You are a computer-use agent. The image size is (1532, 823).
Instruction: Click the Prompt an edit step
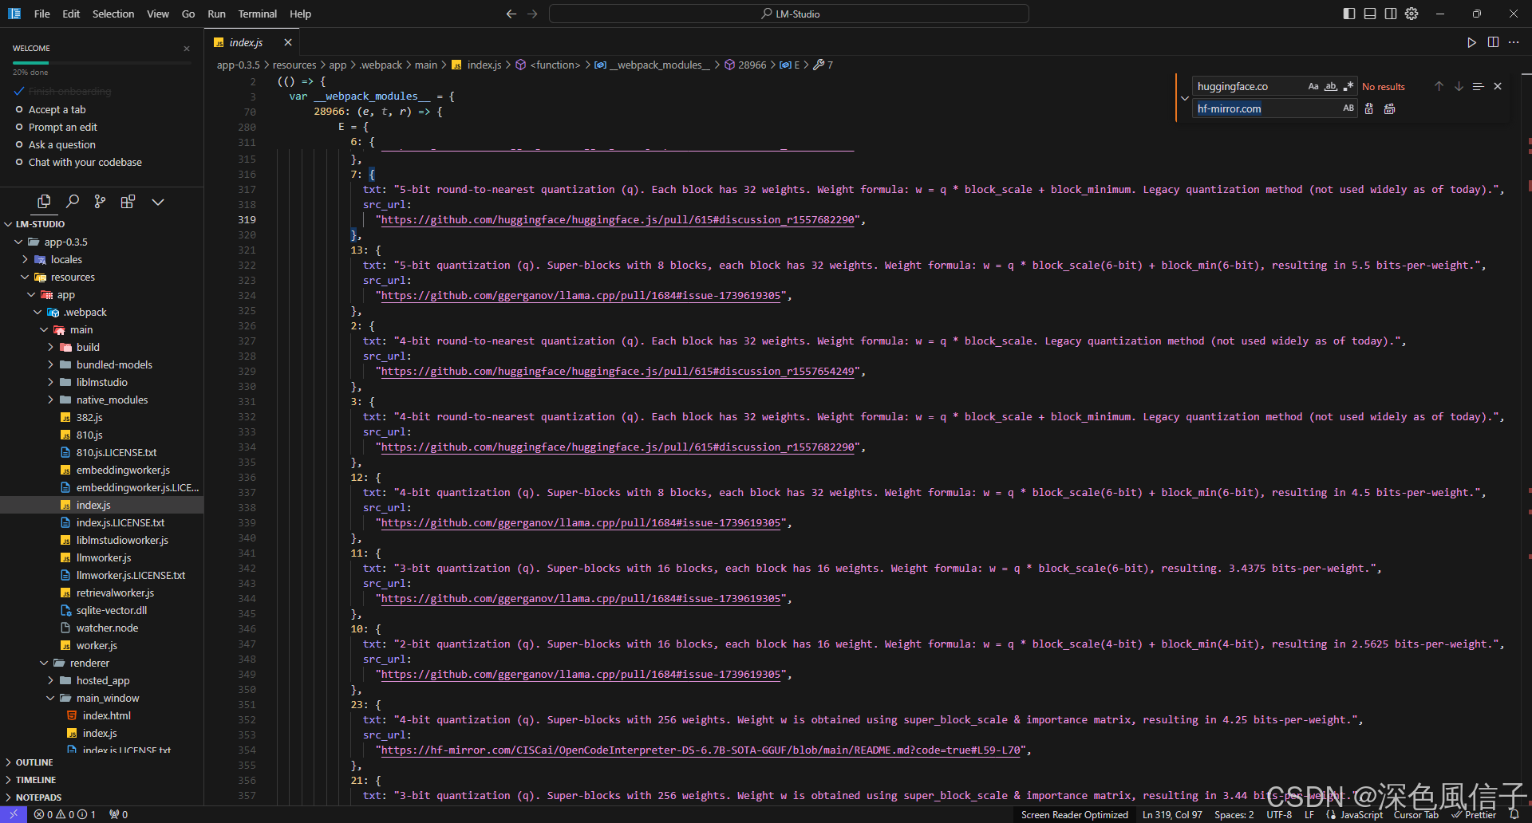coord(62,128)
